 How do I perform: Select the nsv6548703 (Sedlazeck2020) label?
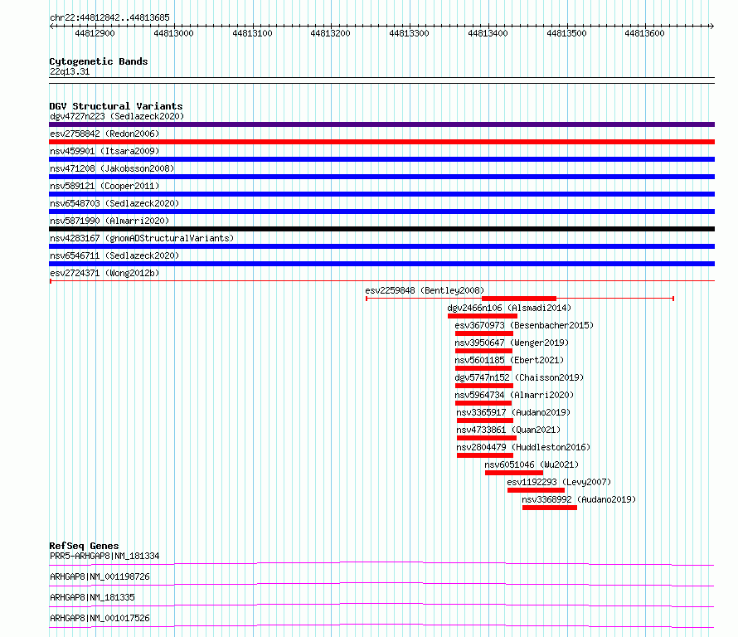pyautogui.click(x=114, y=203)
